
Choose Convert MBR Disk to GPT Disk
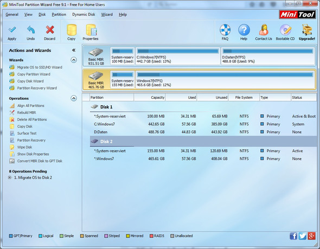[x=40, y=161]
